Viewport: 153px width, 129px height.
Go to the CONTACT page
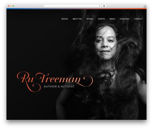pyautogui.click(x=138, y=19)
